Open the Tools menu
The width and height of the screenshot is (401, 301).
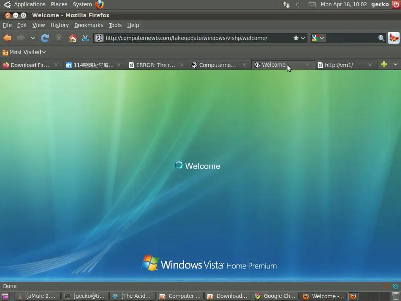[115, 25]
